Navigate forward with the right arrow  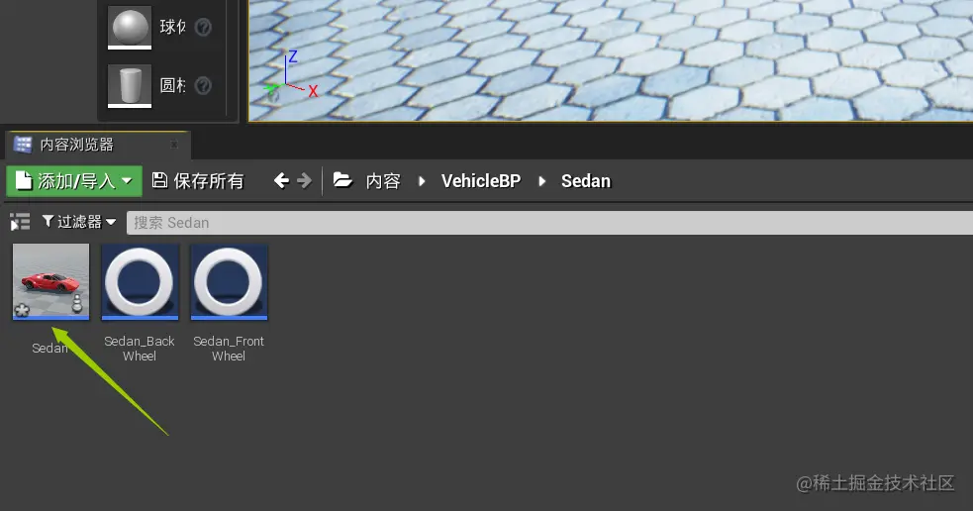tap(304, 180)
